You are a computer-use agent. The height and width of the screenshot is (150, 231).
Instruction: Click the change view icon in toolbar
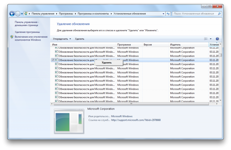(206, 39)
